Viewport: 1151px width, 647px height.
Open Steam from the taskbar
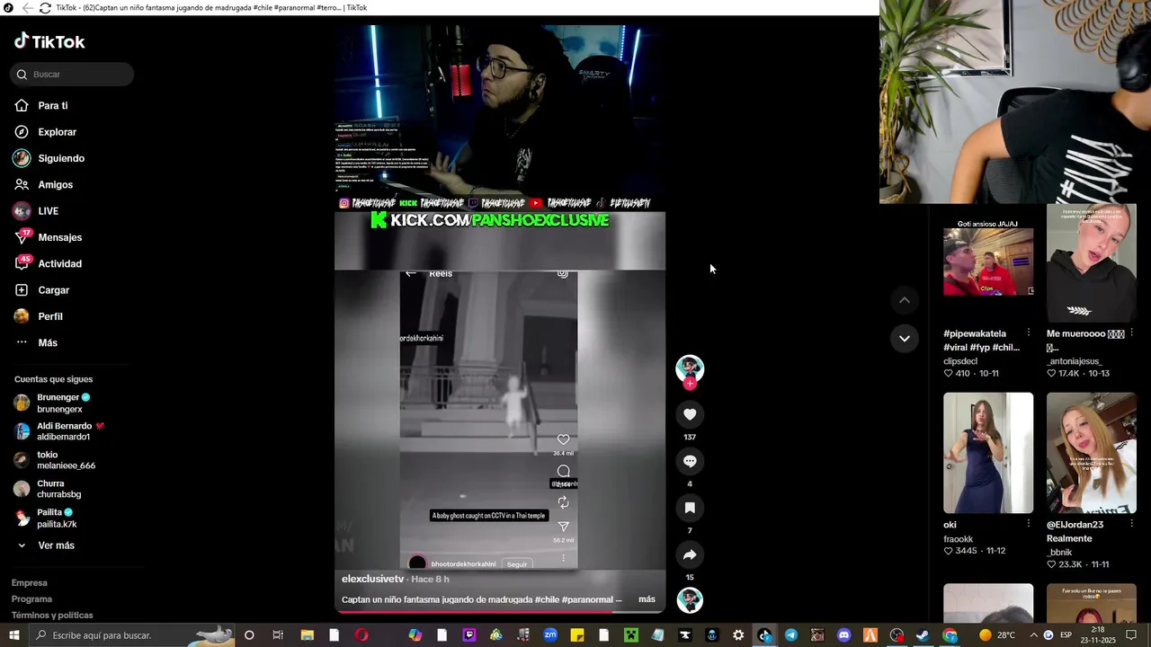[x=923, y=635]
